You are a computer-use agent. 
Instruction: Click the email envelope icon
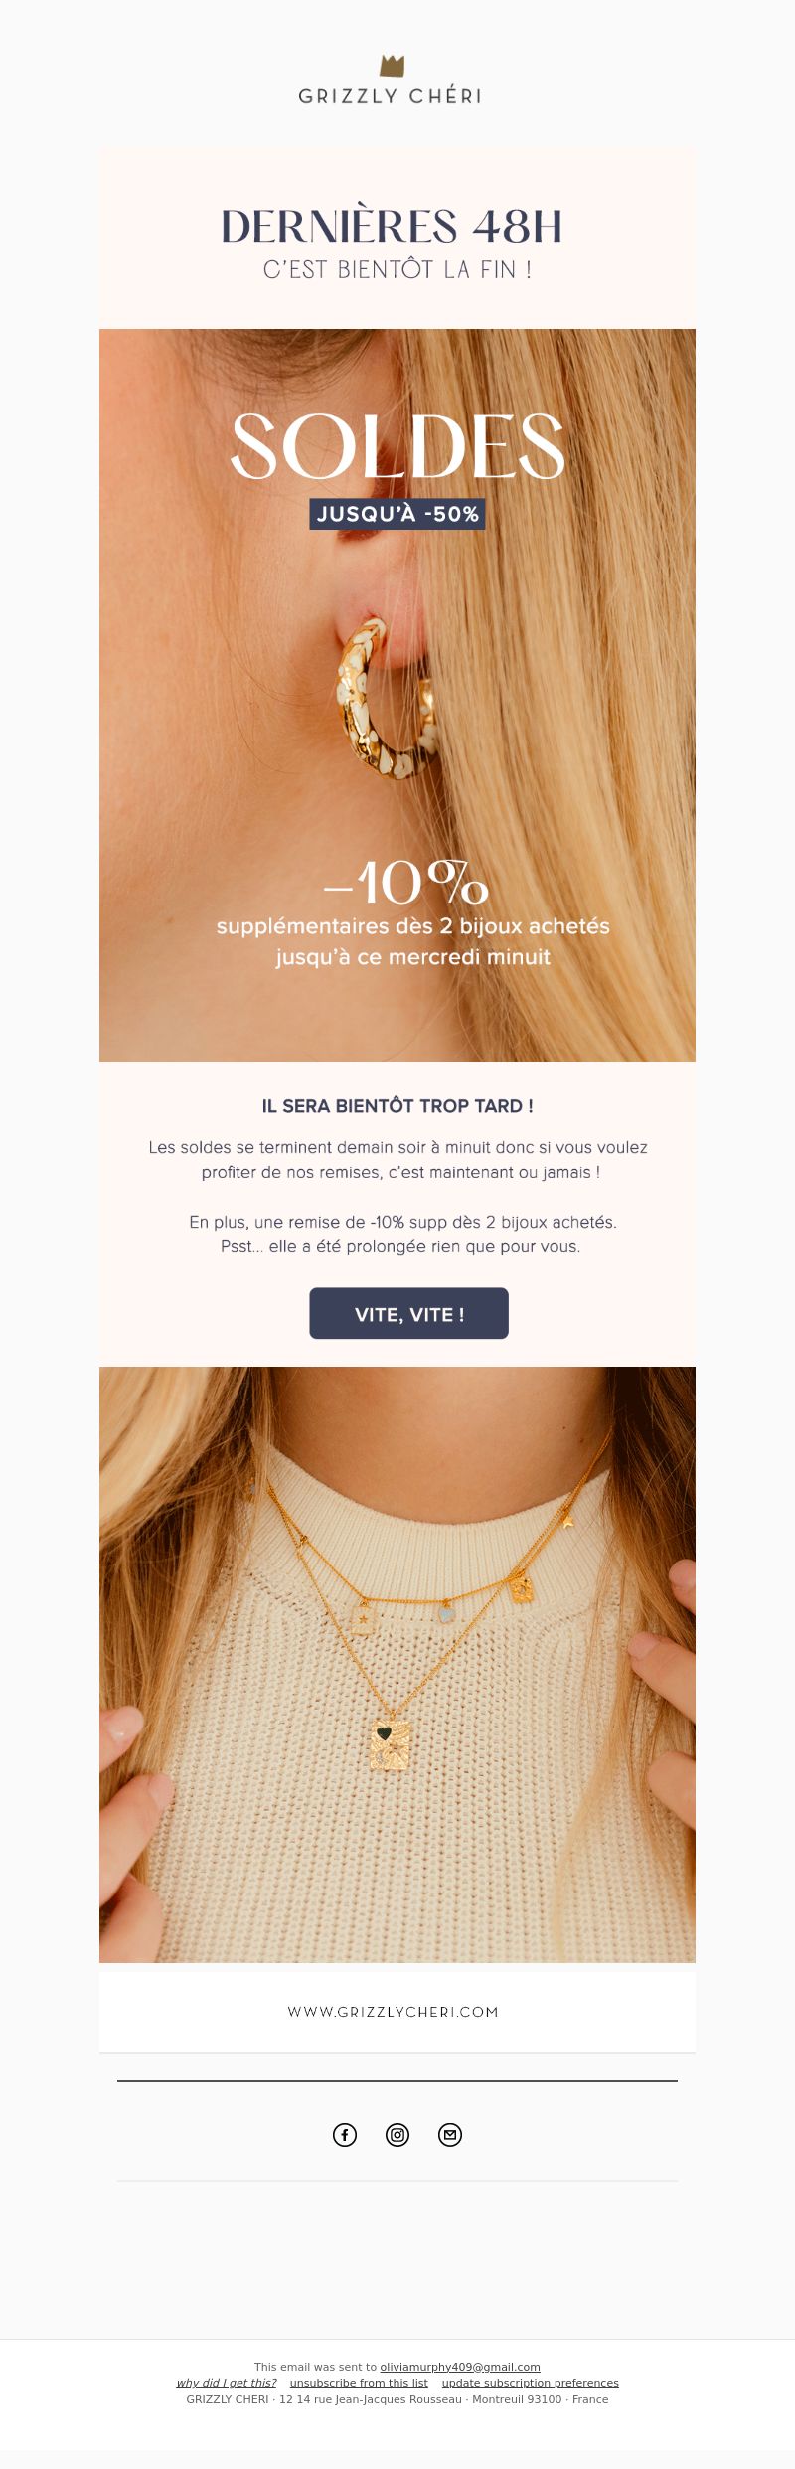[450, 2135]
